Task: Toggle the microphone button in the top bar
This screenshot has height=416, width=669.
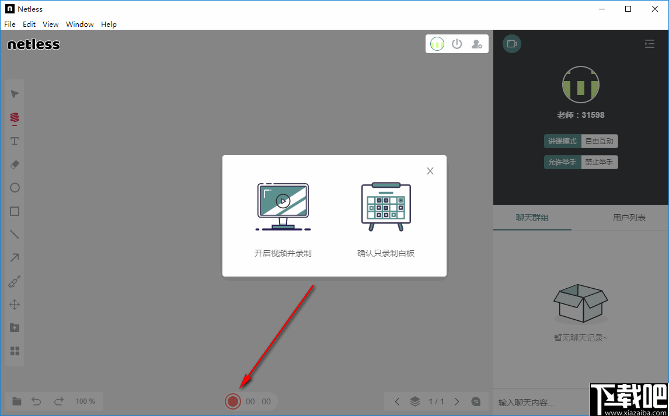Action: tap(437, 43)
